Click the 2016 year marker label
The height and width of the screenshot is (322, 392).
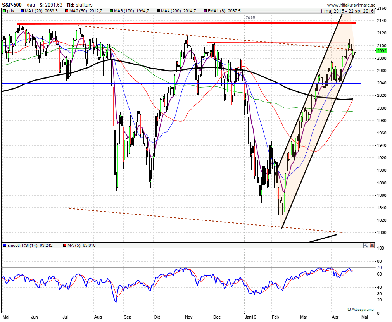(x=250, y=17)
